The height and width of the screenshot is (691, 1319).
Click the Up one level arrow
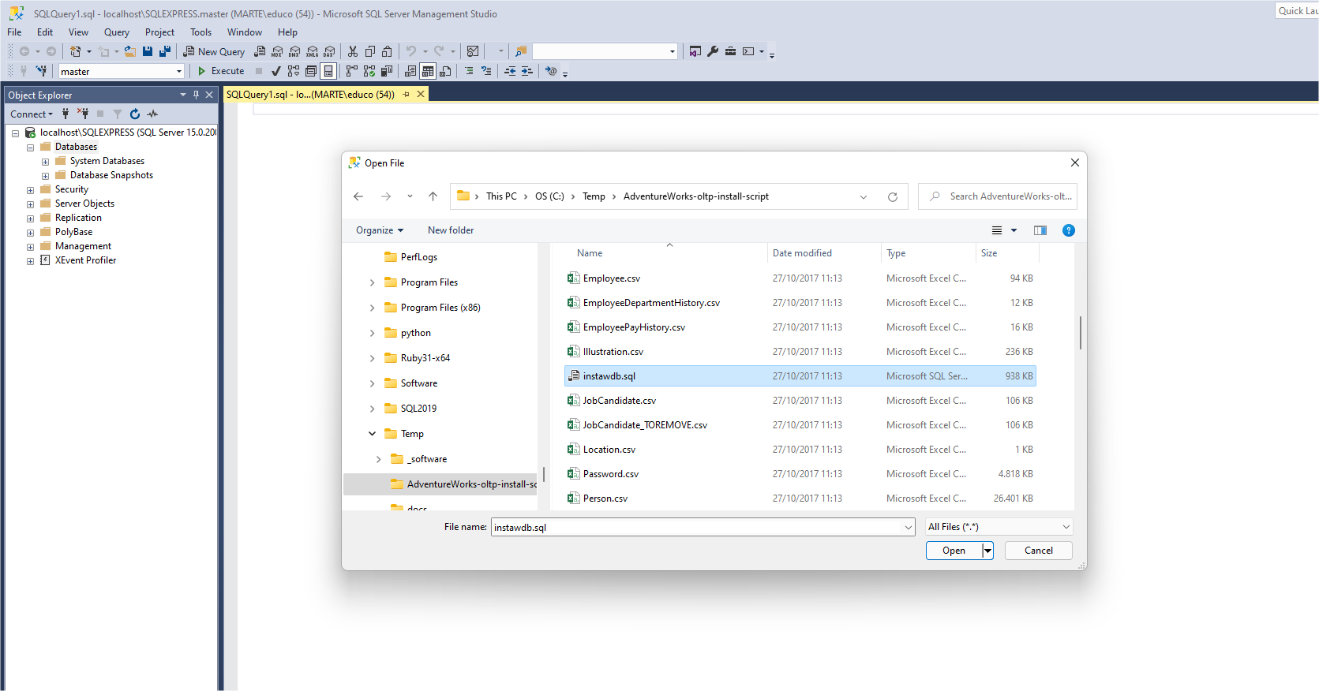click(433, 196)
